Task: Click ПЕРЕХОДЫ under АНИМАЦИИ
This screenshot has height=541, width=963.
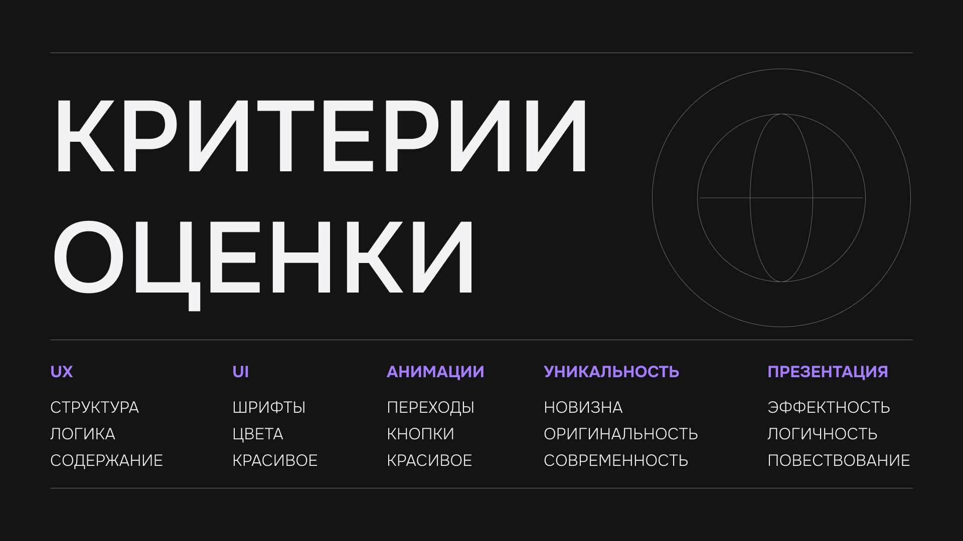Action: click(430, 408)
